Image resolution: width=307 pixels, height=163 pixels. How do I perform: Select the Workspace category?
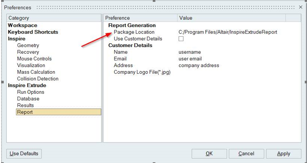pos(23,25)
